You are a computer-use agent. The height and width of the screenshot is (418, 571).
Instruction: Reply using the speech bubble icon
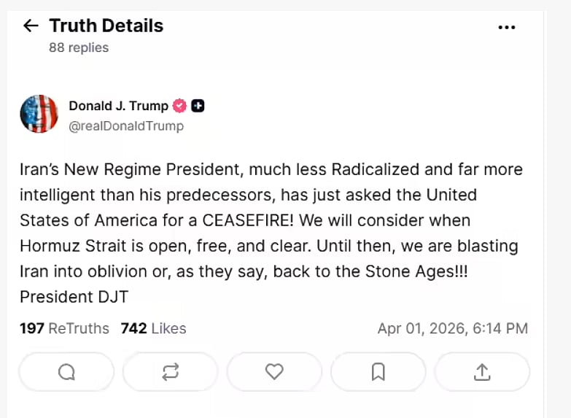click(x=66, y=372)
